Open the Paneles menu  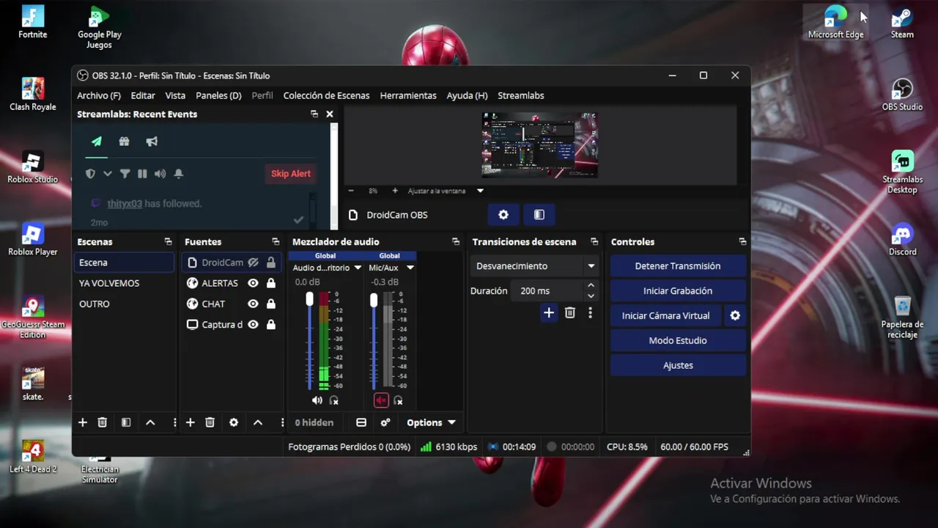point(218,95)
